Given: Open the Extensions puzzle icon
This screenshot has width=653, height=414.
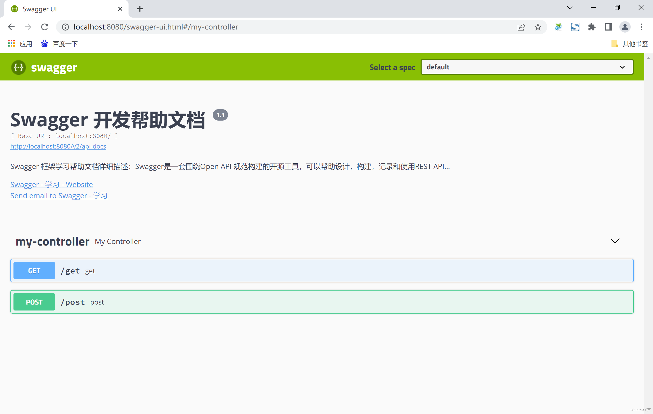Looking at the screenshot, I should click(x=591, y=27).
